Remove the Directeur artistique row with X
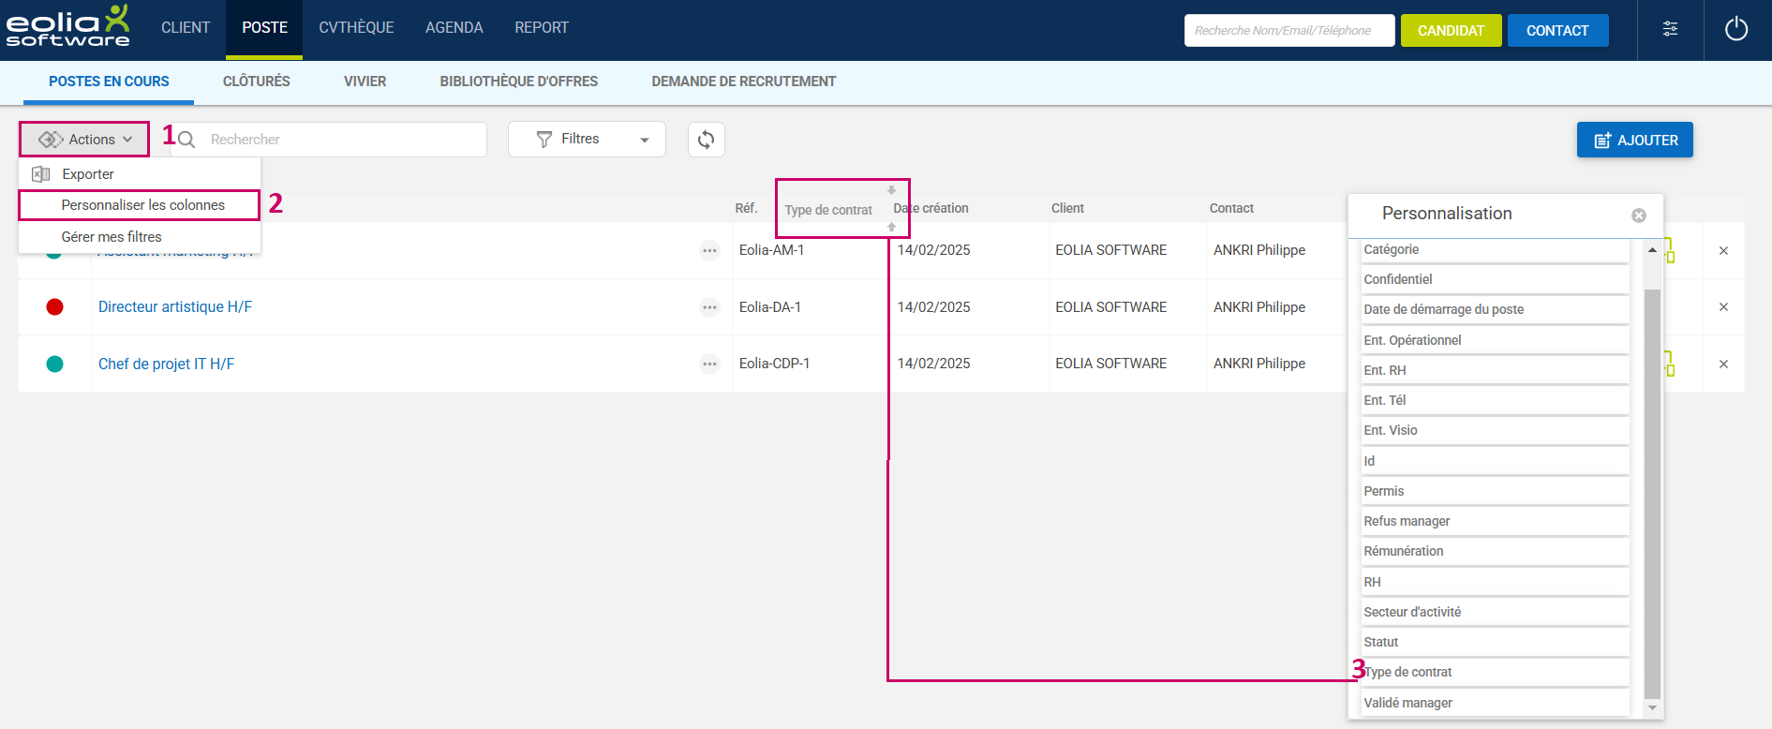1772x729 pixels. [1722, 307]
